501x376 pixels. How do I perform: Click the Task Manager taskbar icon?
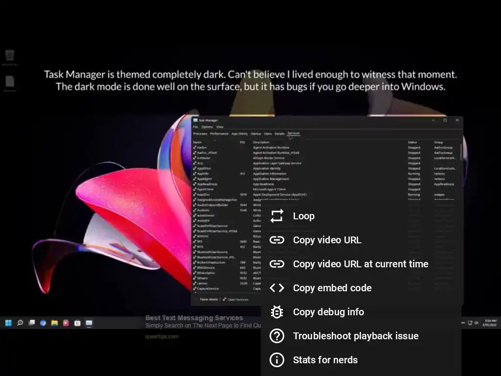pyautogui.click(x=89, y=323)
